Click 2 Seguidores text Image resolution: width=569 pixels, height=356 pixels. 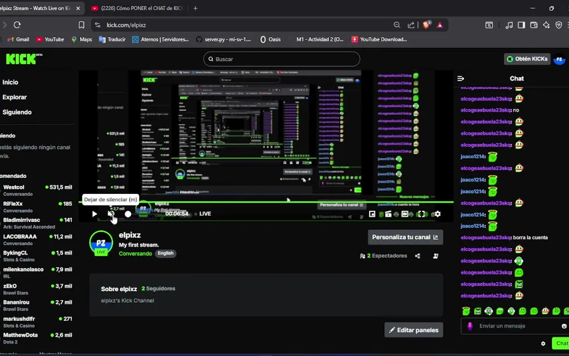pyautogui.click(x=158, y=288)
